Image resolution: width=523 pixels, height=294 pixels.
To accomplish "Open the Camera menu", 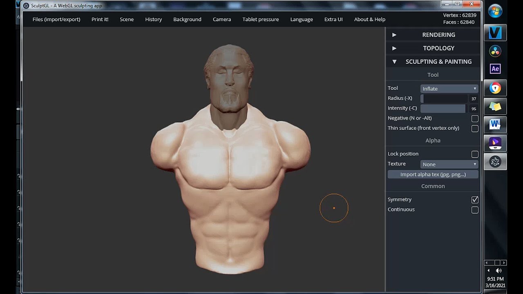I will point(222,19).
